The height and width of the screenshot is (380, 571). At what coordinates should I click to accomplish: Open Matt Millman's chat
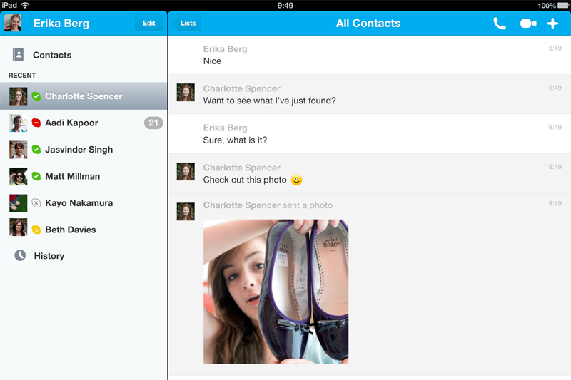[x=84, y=176]
